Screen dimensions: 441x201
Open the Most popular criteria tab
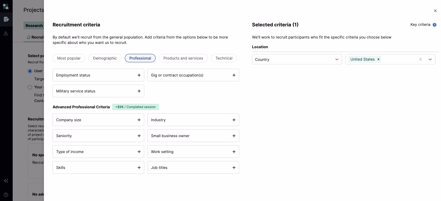coord(69,58)
